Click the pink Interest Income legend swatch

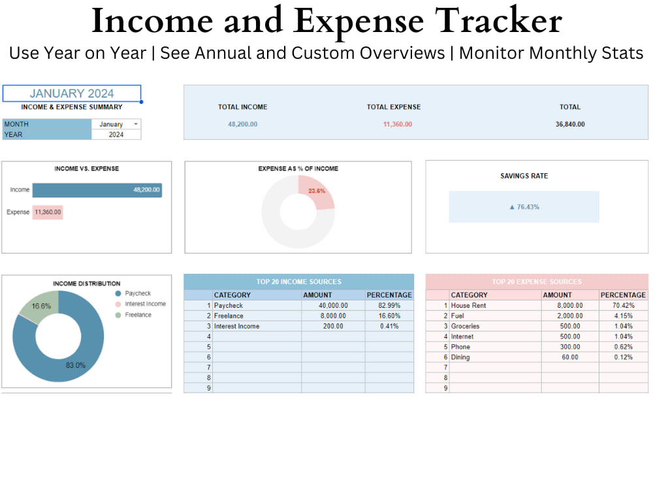pos(118,304)
